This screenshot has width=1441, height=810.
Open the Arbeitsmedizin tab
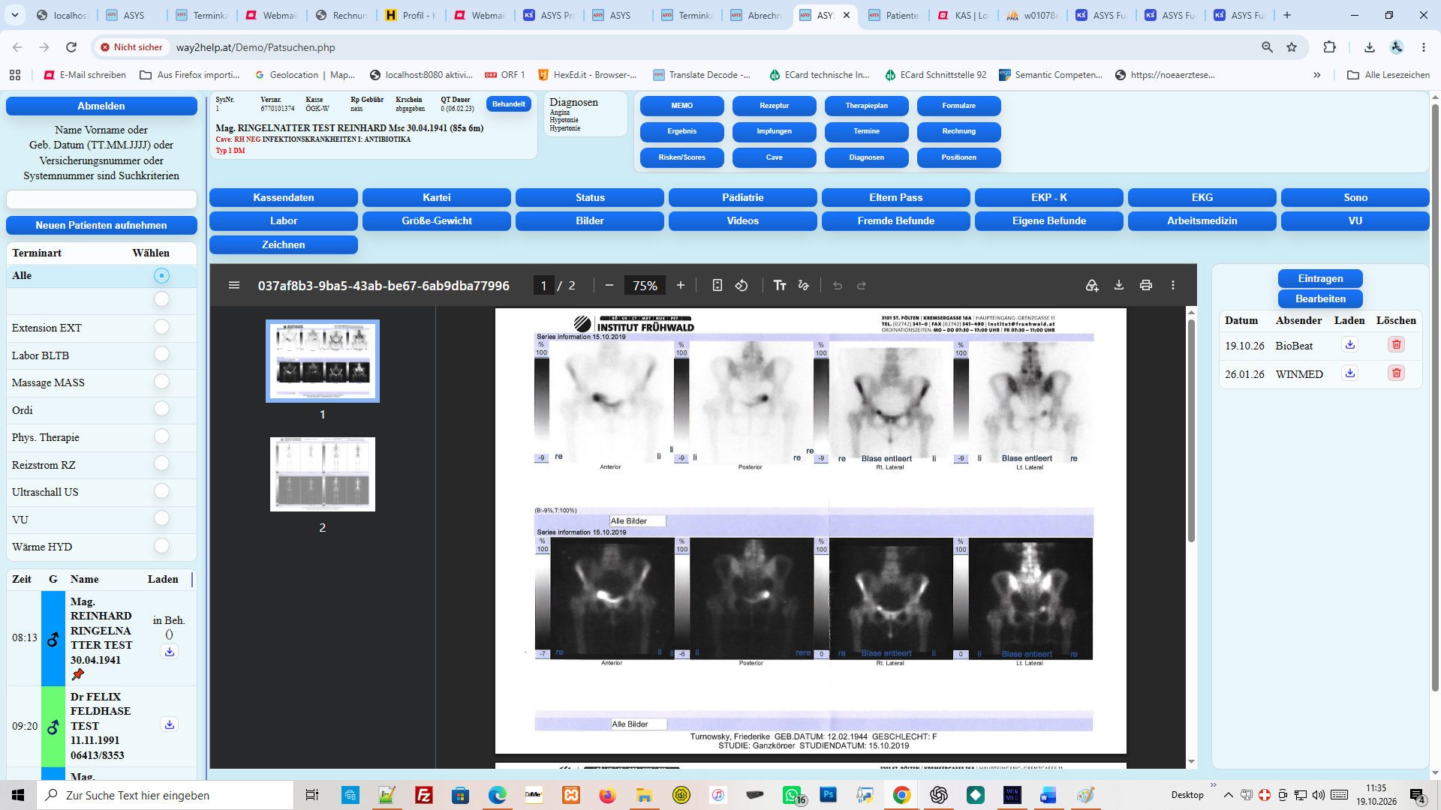point(1202,221)
